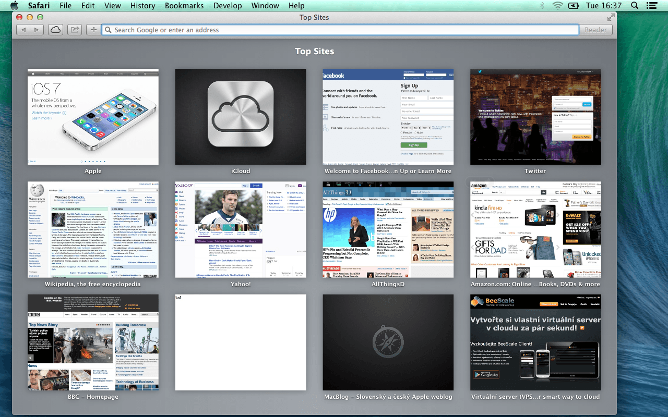Click the magnifier icon in address bar

click(108, 30)
